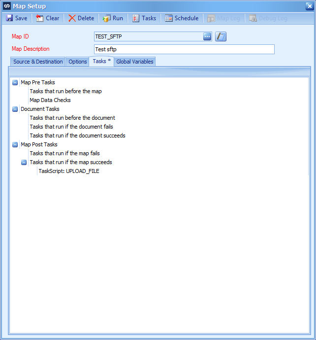Select Tasks that run before the document
This screenshot has height=340, width=316.
click(72, 118)
